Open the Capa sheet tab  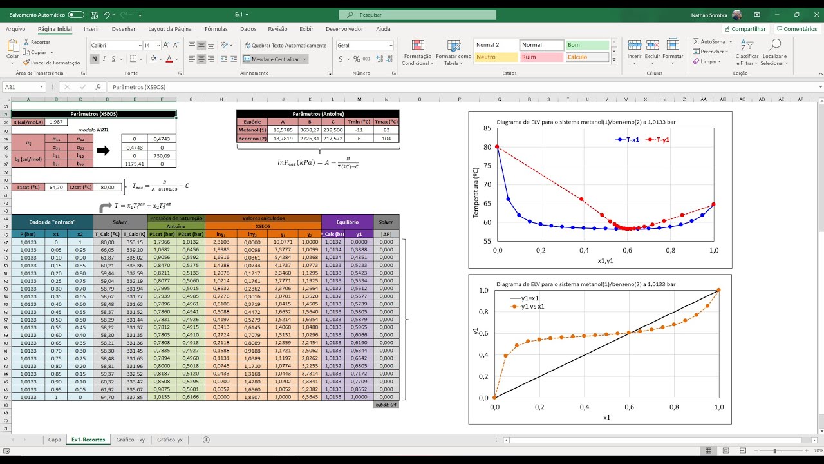55,440
